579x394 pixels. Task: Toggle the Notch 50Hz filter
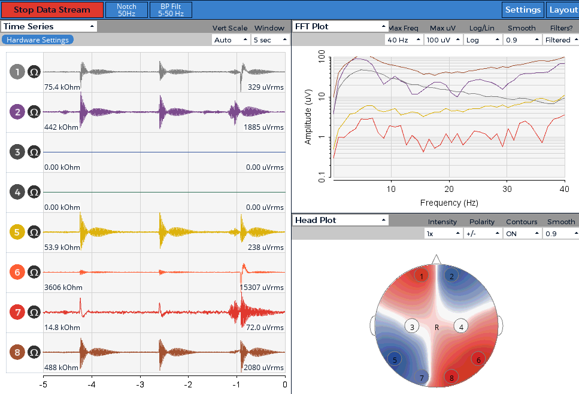coord(127,10)
